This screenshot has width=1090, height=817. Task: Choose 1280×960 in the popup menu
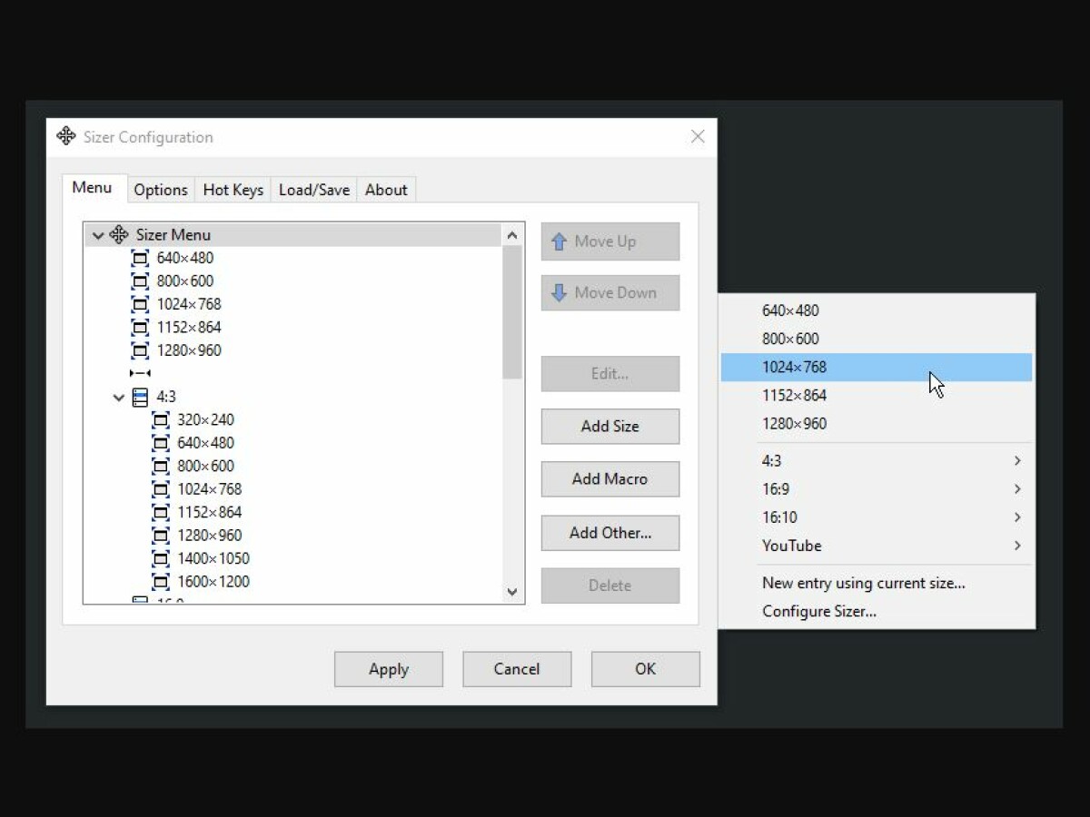[x=877, y=423]
